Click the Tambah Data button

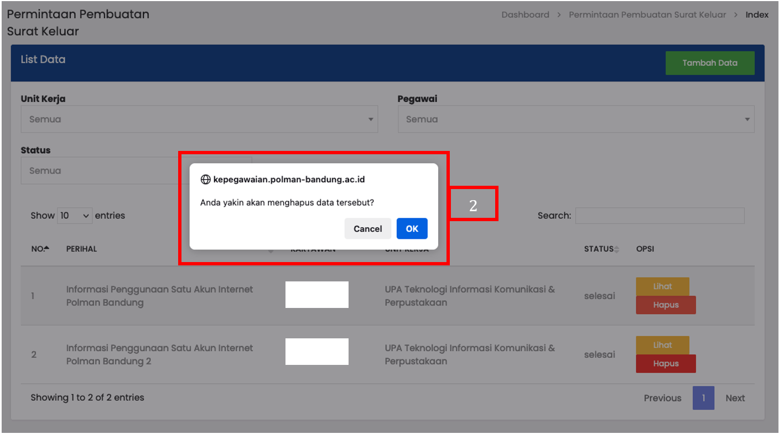[709, 63]
